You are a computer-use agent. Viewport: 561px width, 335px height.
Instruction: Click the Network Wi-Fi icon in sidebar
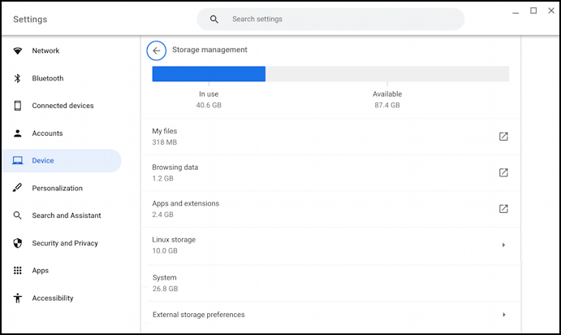tap(17, 51)
